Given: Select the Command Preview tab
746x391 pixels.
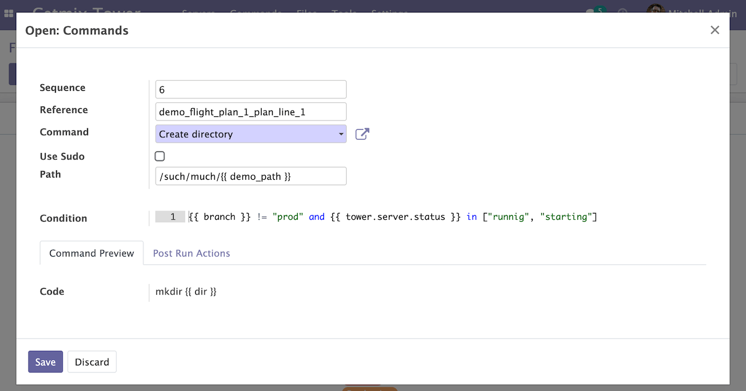Looking at the screenshot, I should (92, 254).
